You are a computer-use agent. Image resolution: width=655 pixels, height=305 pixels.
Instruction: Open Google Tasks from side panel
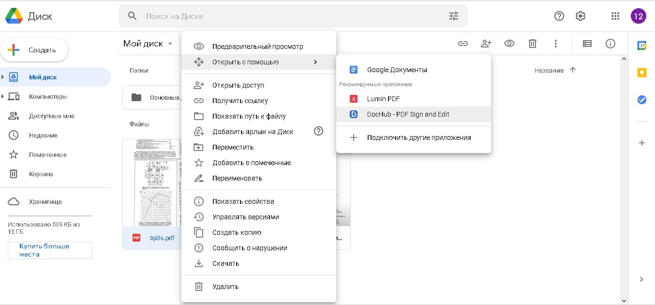tap(641, 100)
